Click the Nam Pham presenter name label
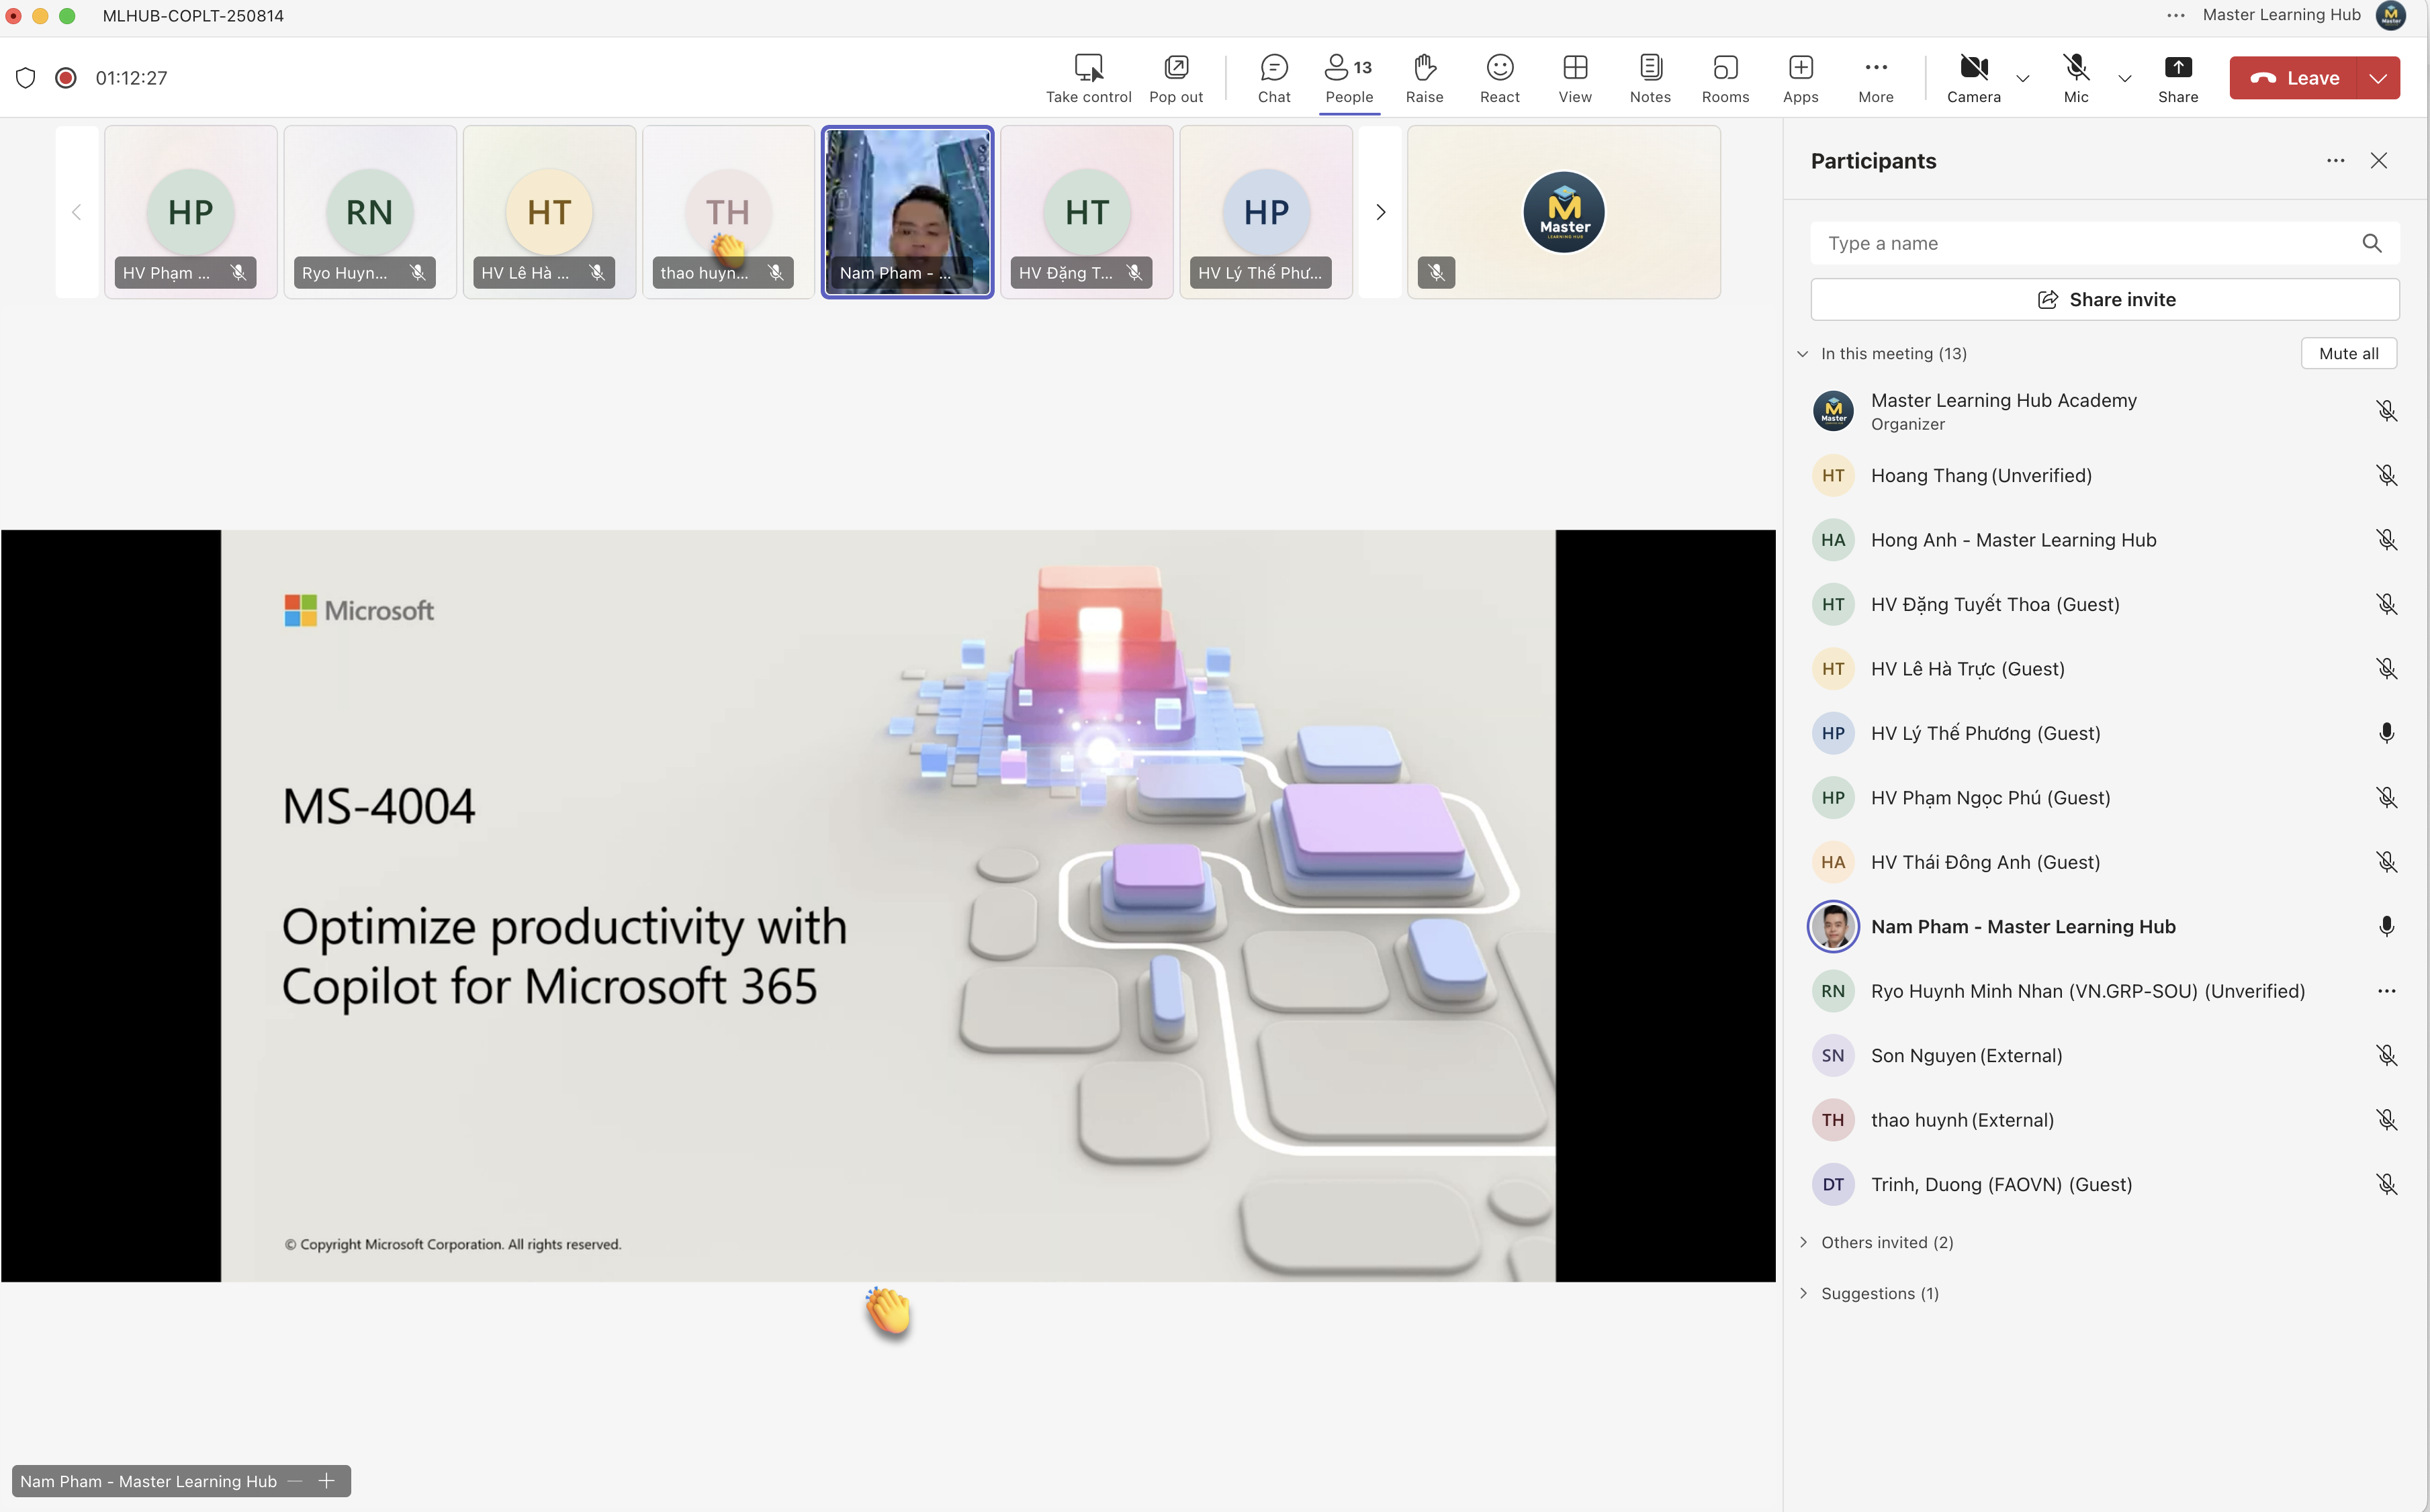 pos(148,1481)
